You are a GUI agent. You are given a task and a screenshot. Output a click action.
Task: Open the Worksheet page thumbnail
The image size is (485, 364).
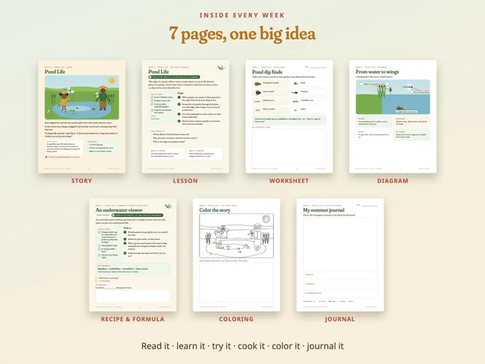289,116
